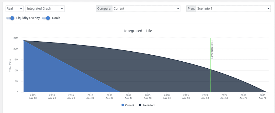This screenshot has height=113, width=275.
Task: Click the chevron on Integrated Graph selector
Action: coord(62,9)
